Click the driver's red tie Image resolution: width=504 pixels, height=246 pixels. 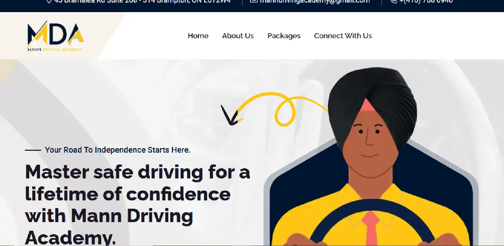point(371,228)
